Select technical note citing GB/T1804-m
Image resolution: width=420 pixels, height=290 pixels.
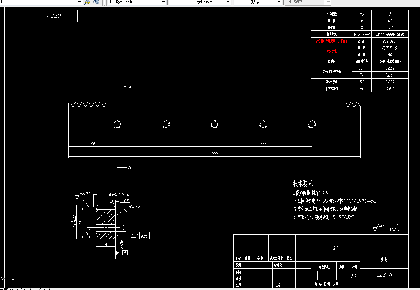[x=334, y=201]
